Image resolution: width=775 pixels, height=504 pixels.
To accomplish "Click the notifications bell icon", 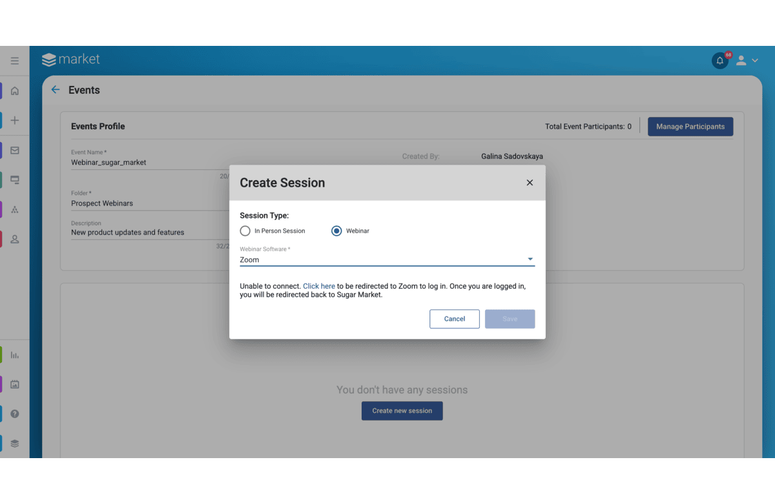I will (x=719, y=61).
